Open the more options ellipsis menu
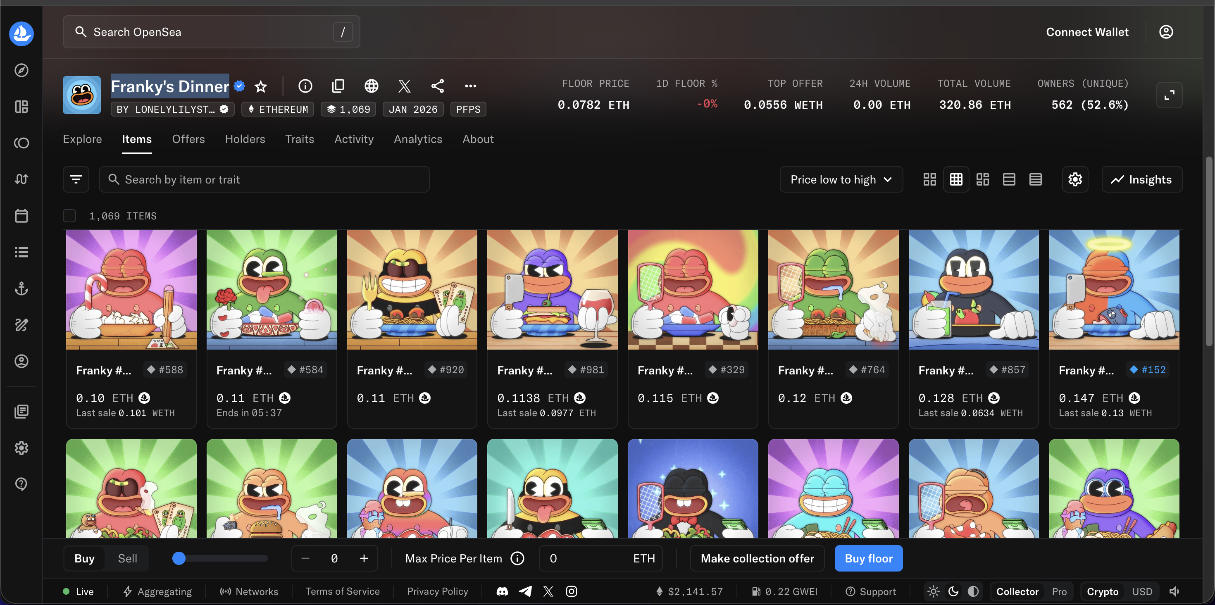 [x=470, y=86]
